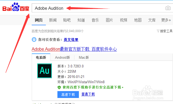Open the 视频 tab
The width and height of the screenshot is (173, 104).
[123, 20]
